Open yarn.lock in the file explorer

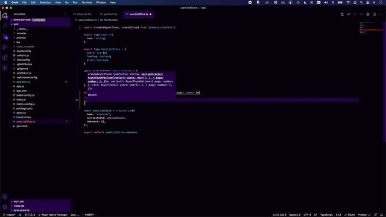[x=40, y=126]
